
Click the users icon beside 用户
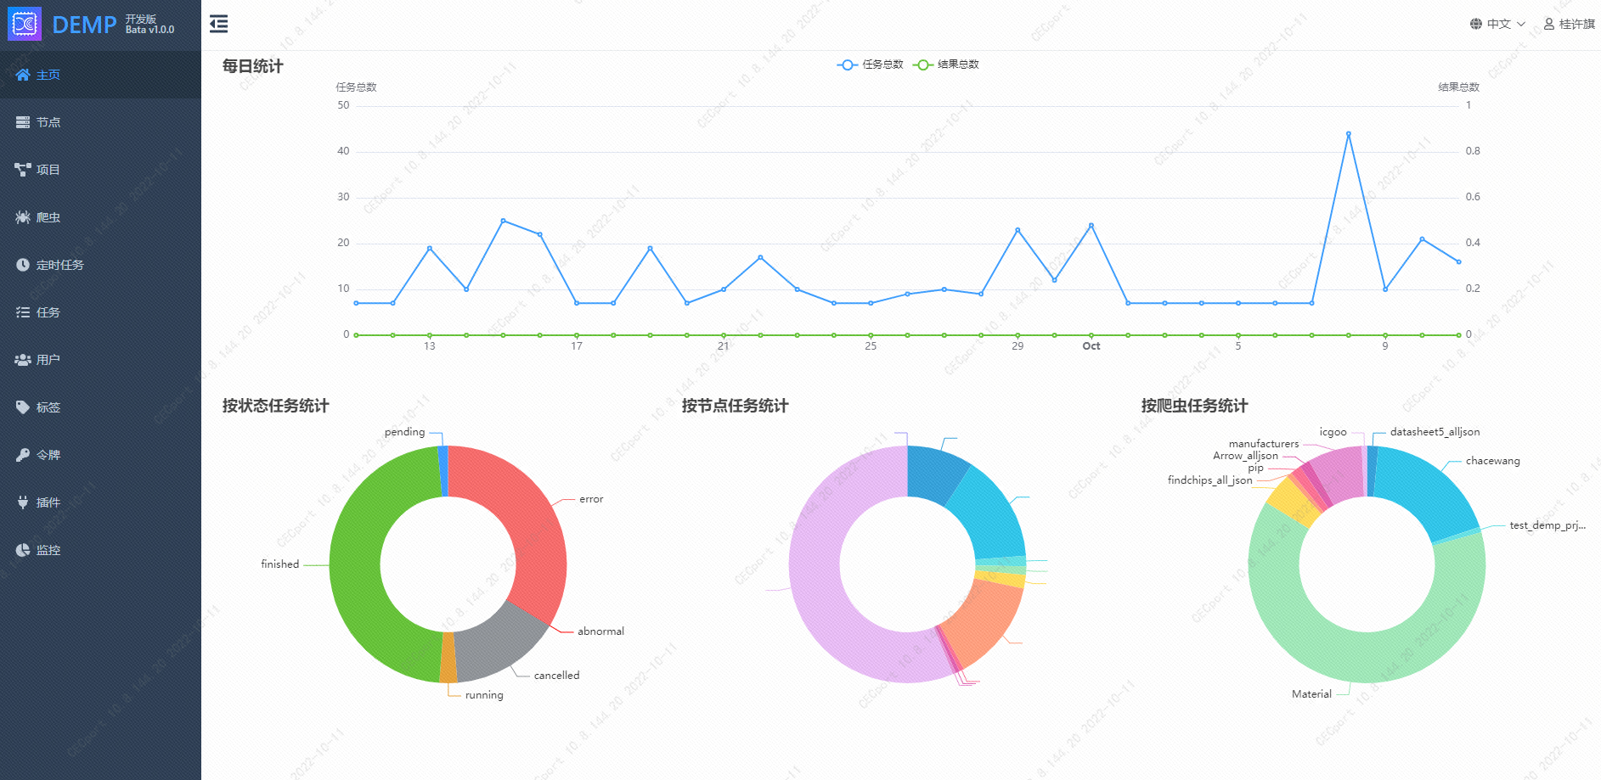23,360
